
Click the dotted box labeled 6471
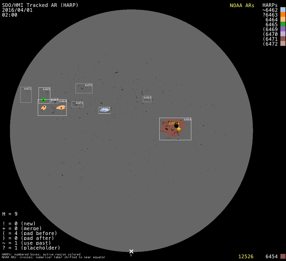pos(77,104)
